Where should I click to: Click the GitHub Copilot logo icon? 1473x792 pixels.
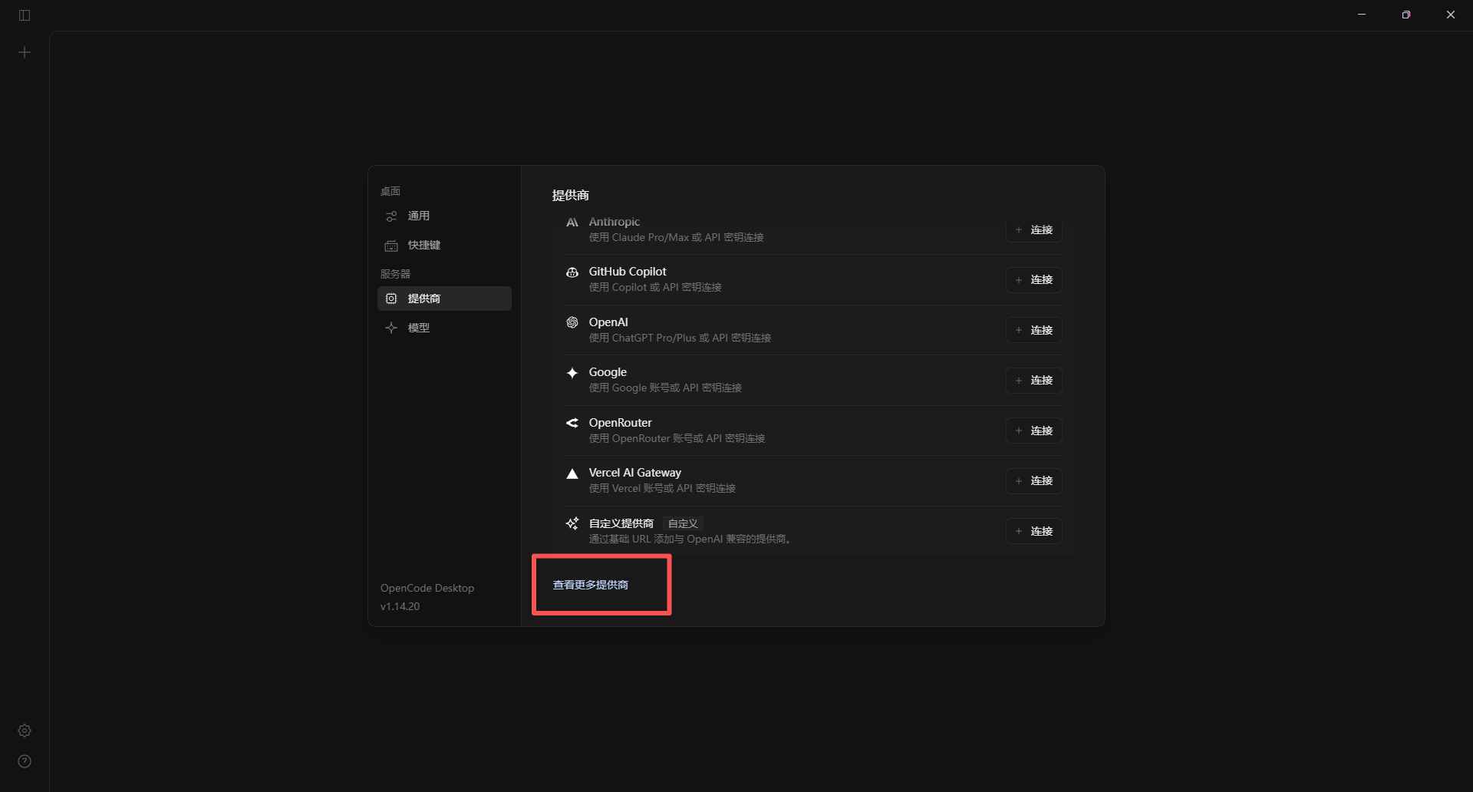(572, 272)
